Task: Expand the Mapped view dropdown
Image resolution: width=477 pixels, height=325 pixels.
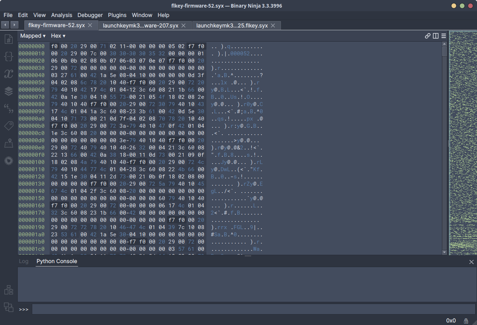Action: [x=33, y=36]
